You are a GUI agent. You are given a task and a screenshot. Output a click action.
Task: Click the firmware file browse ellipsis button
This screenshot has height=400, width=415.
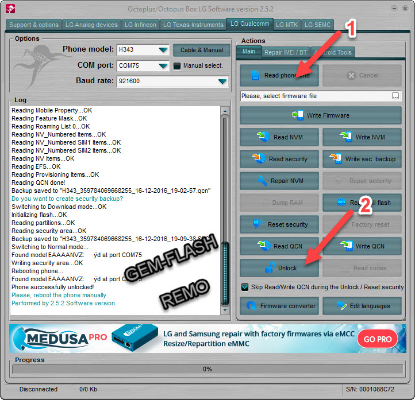(x=395, y=96)
